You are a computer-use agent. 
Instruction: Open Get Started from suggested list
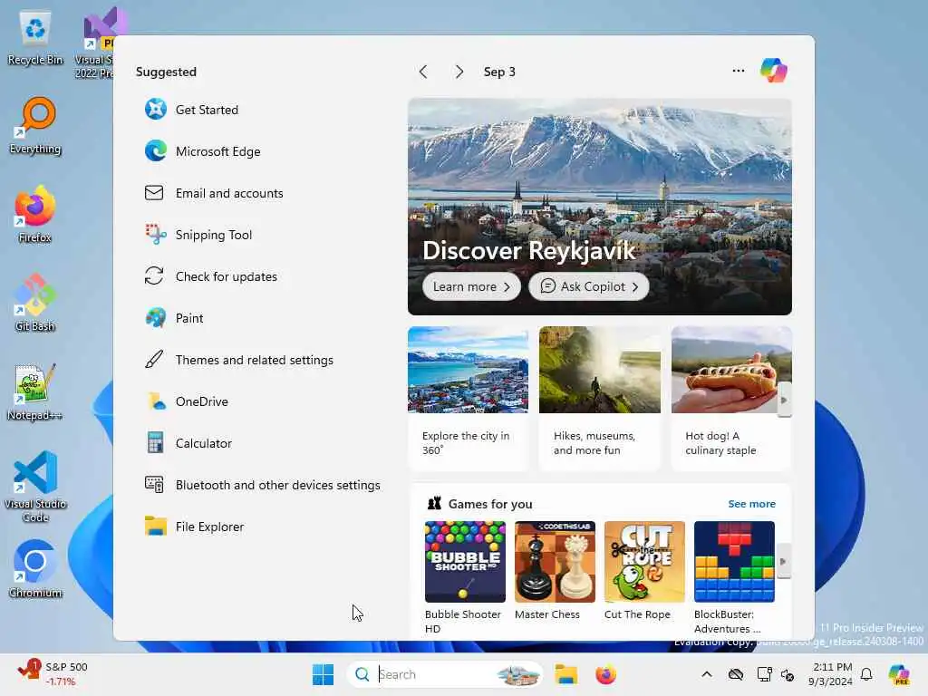point(191,110)
